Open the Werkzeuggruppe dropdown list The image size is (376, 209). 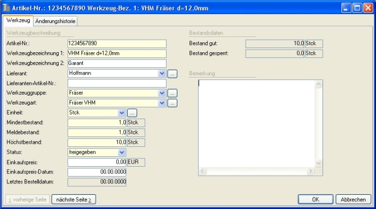coord(162,93)
